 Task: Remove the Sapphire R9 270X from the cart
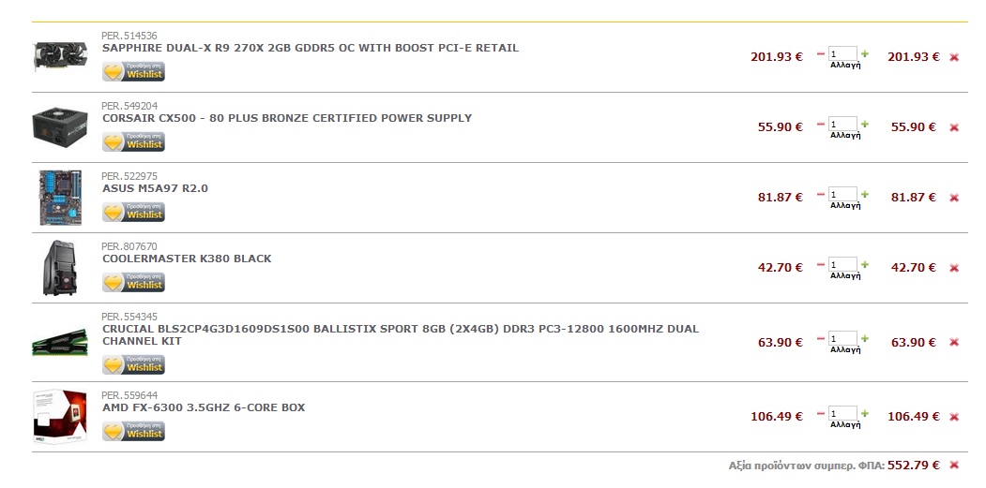click(954, 58)
